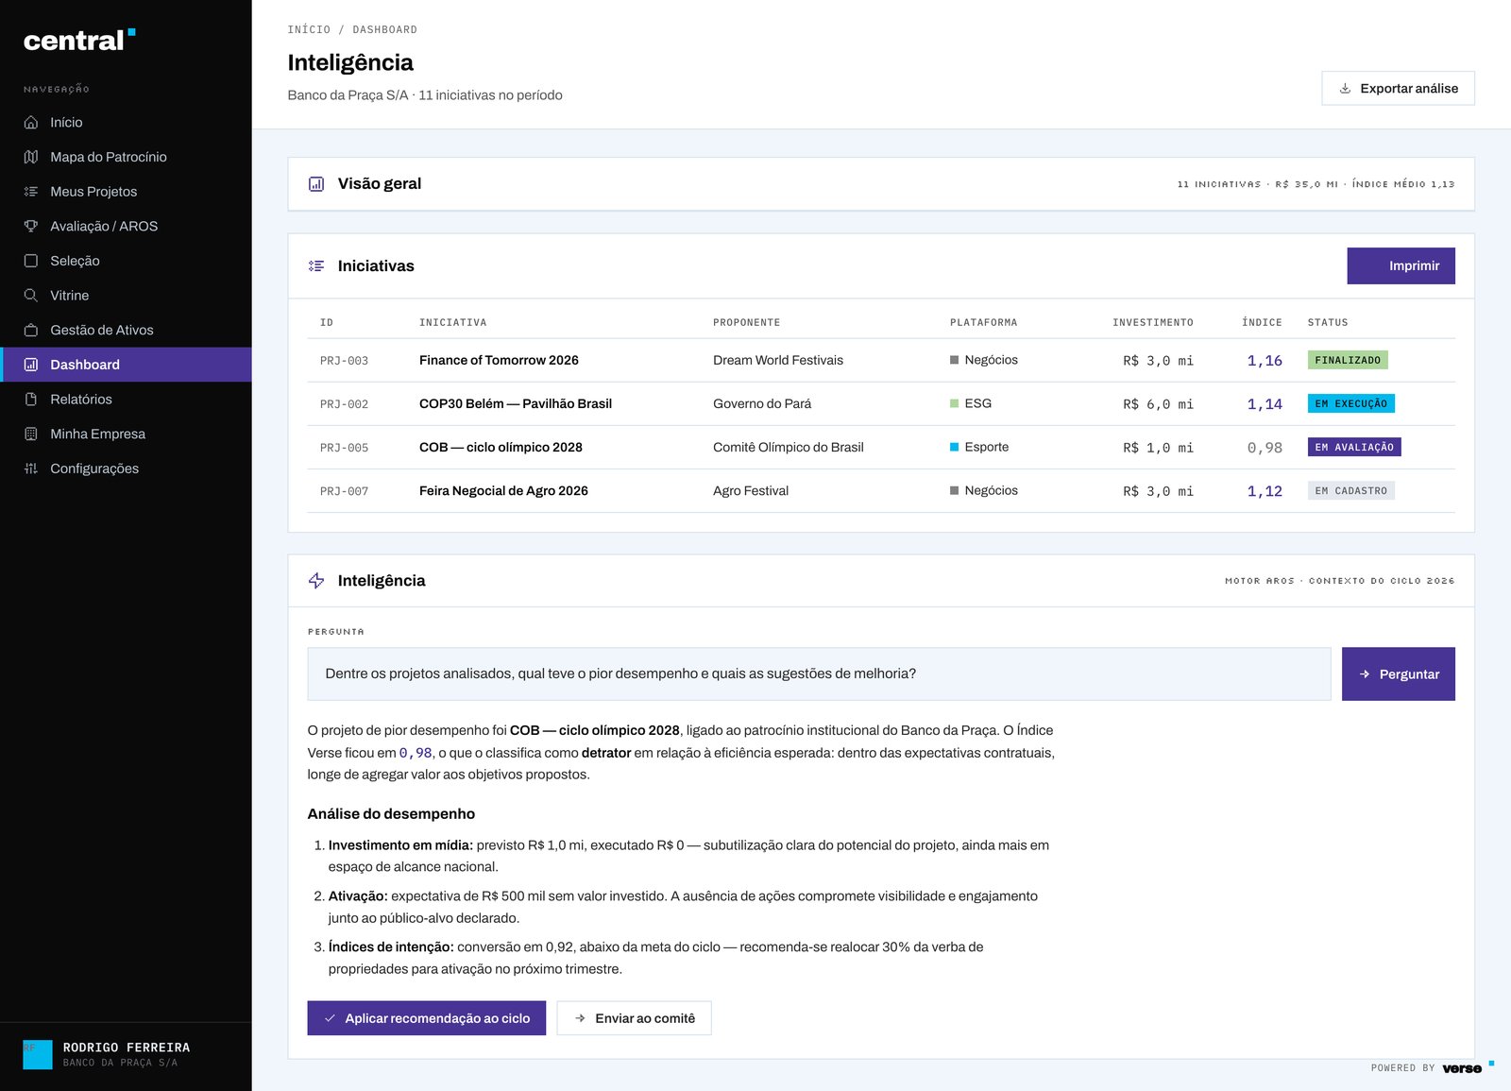Click the Gestão de Ativos briefcase icon

point(31,331)
